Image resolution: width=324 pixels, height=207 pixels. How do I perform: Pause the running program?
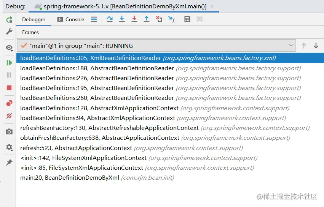coord(9,75)
